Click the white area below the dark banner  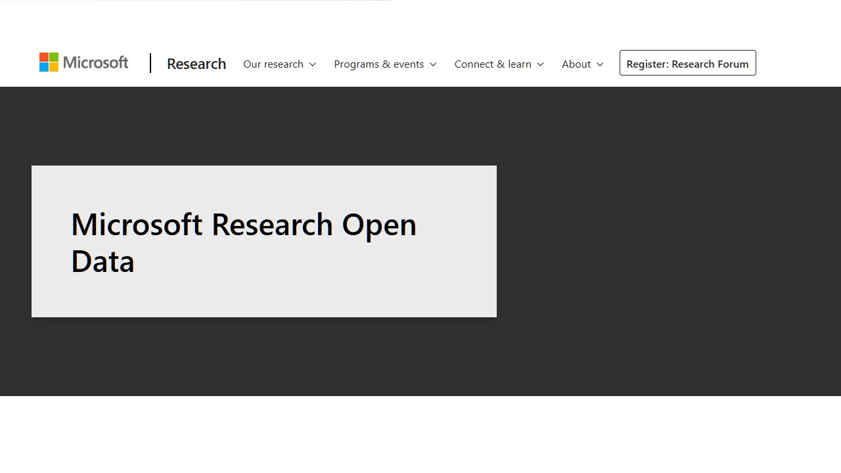tap(420, 434)
